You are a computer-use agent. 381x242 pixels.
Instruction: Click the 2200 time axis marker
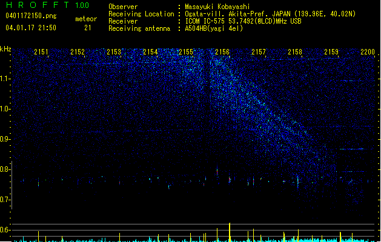coord(368,51)
